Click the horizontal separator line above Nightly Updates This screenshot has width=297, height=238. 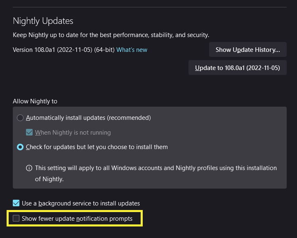pos(148,7)
